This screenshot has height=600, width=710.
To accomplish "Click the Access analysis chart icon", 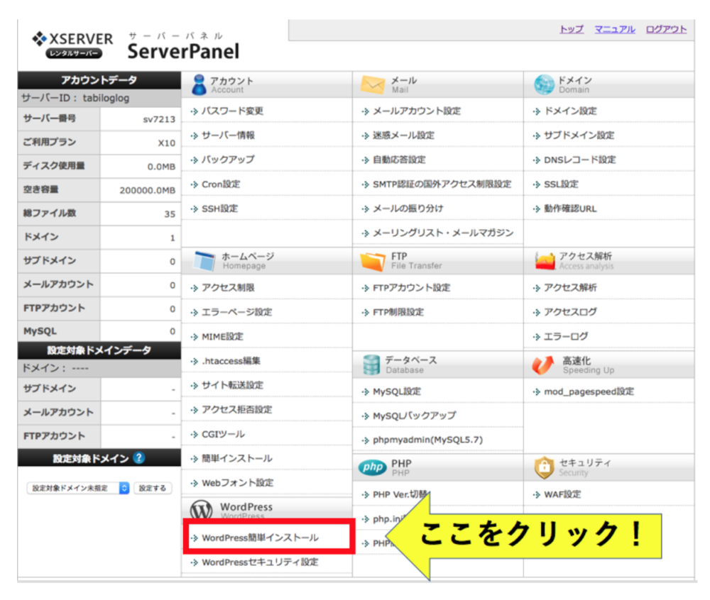I will [545, 261].
